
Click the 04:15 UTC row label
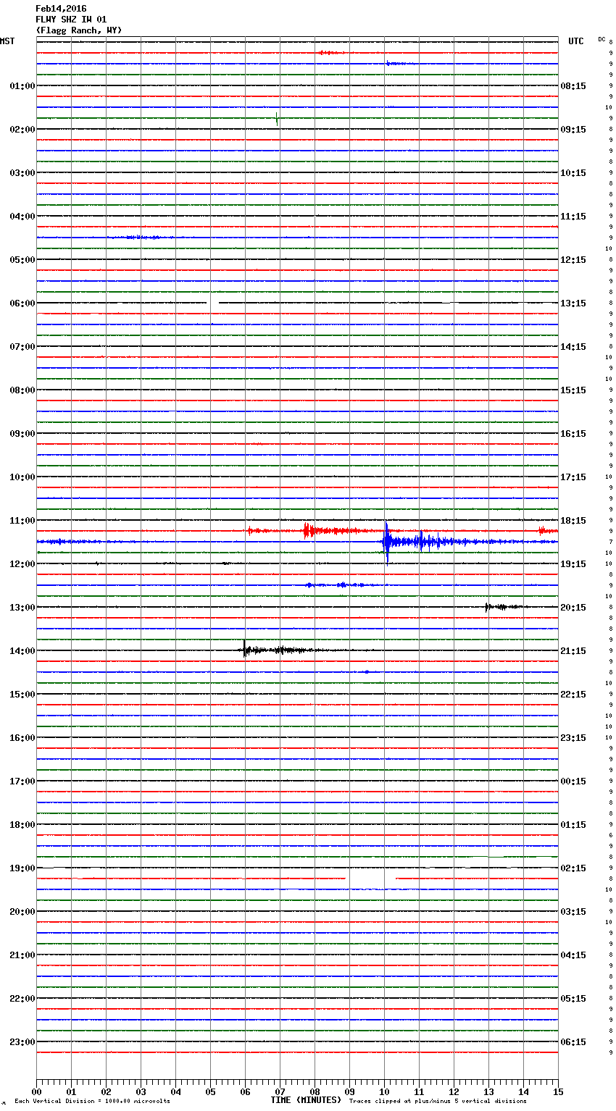[573, 955]
